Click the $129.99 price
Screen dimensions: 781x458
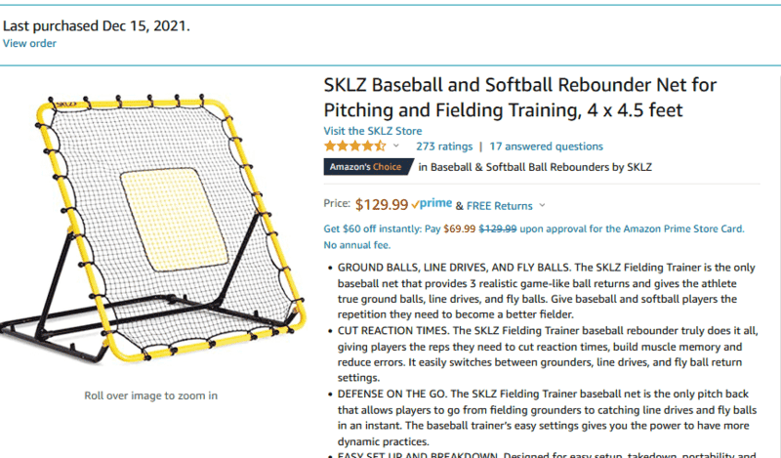tap(382, 204)
